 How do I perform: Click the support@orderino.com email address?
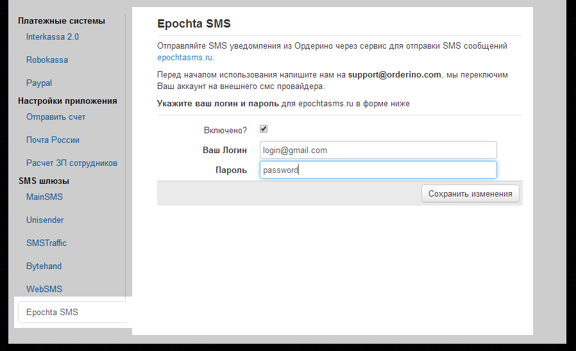coord(394,74)
